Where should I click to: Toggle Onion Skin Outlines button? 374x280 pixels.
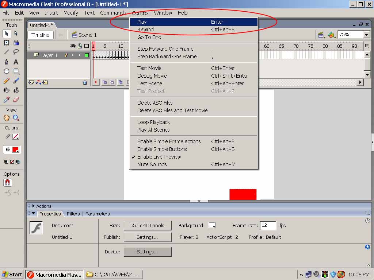click(x=112, y=82)
